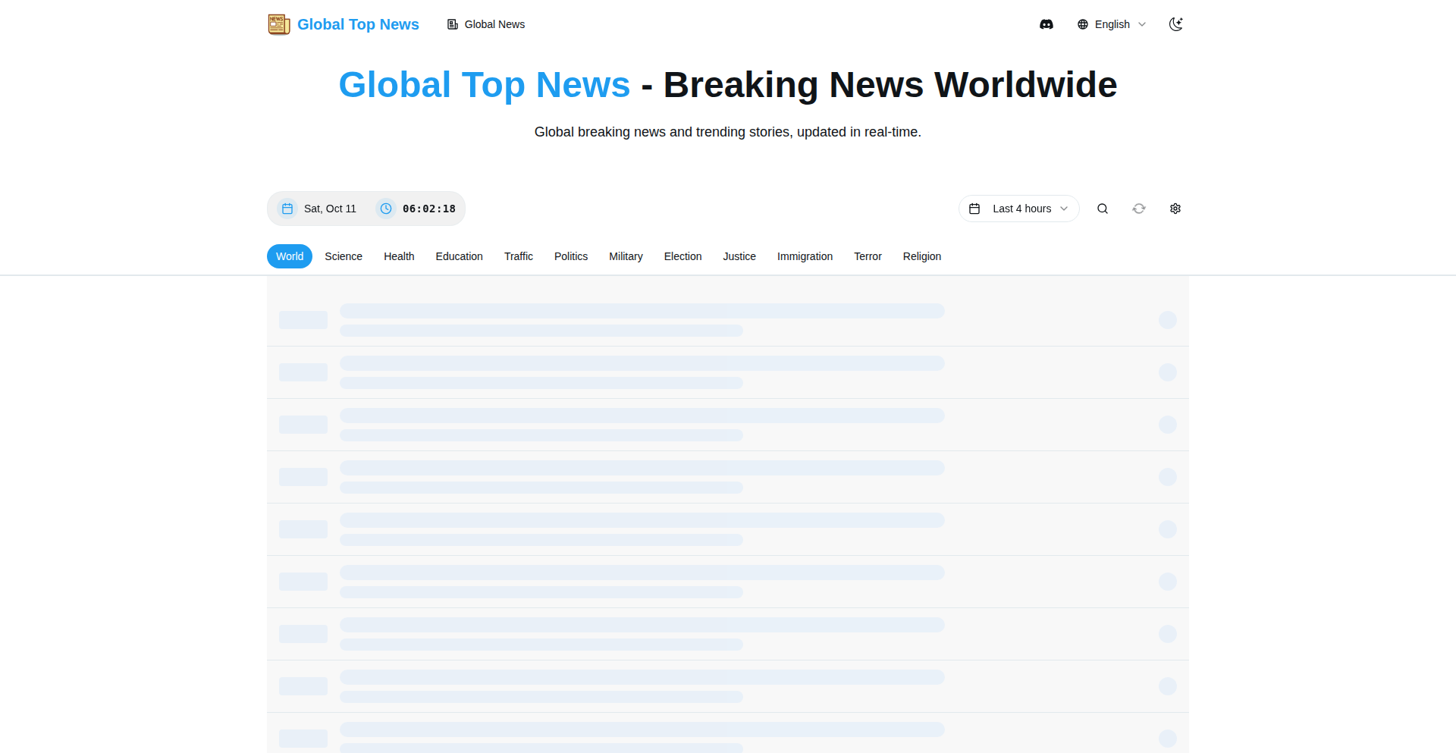
Task: Click the Global Top News header title link
Action: pos(358,24)
